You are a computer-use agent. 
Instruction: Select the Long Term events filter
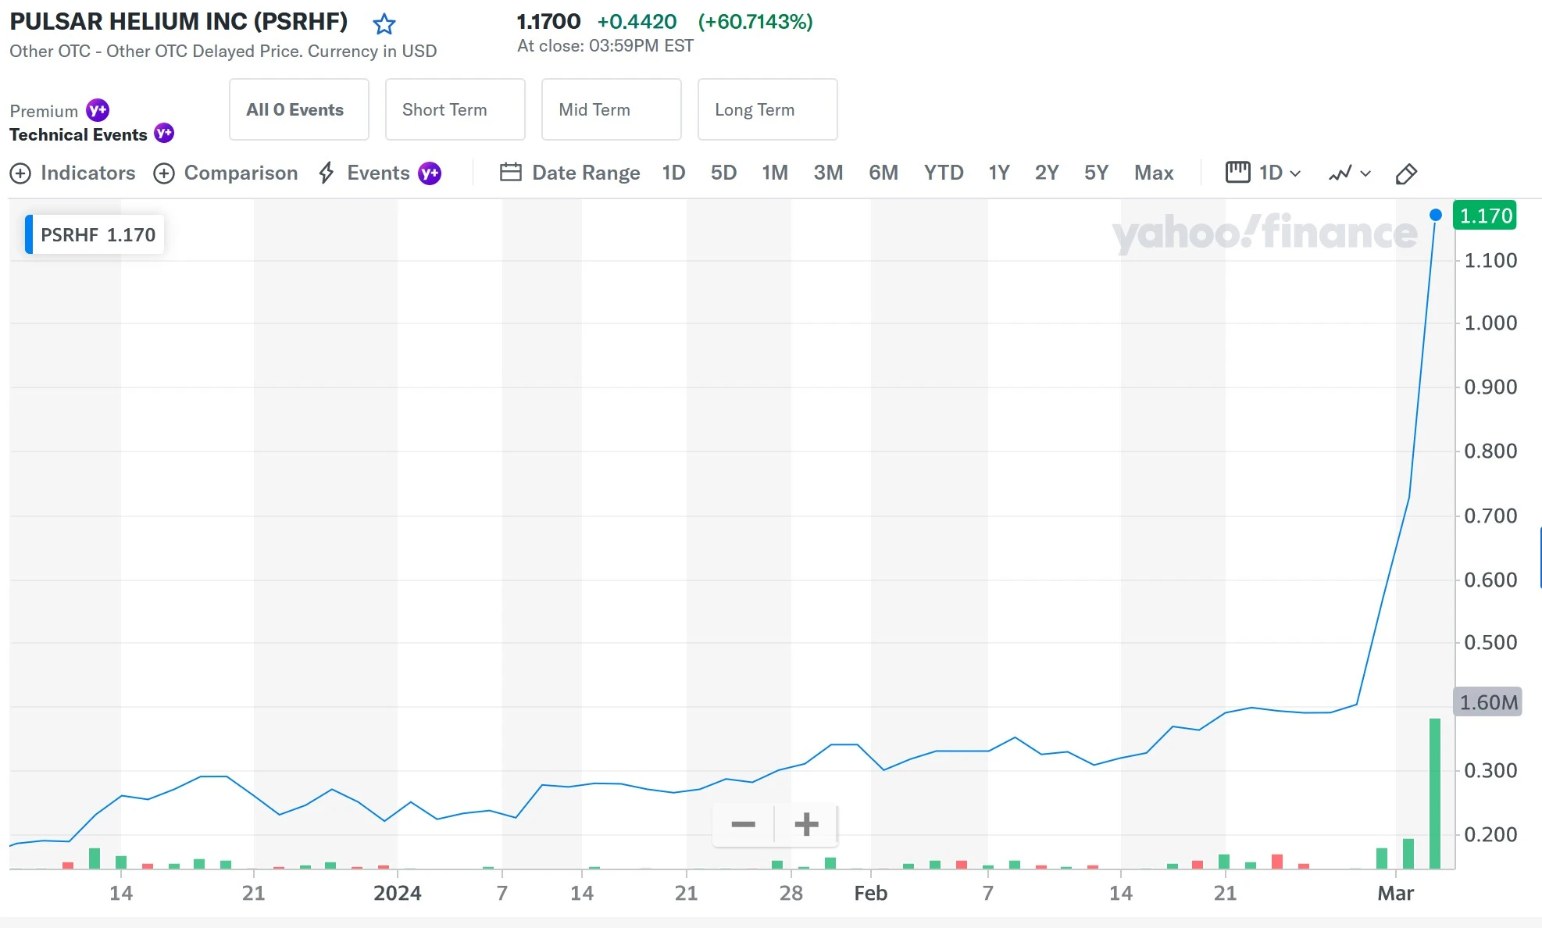pyautogui.click(x=767, y=109)
